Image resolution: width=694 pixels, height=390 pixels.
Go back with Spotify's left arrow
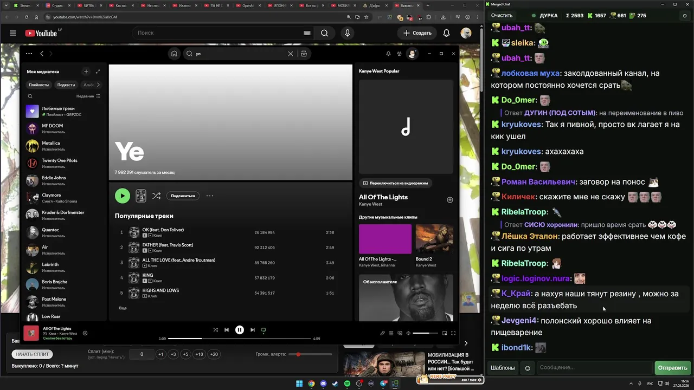tap(42, 54)
